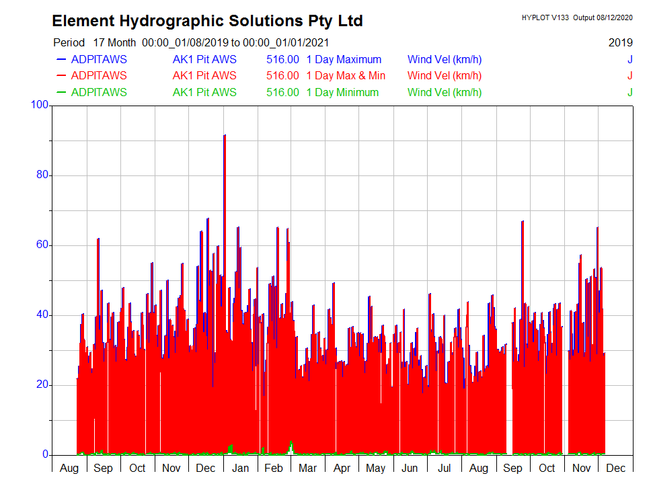Click the 60 value on the y-axis
The image size is (651, 488).
pyautogui.click(x=42, y=245)
